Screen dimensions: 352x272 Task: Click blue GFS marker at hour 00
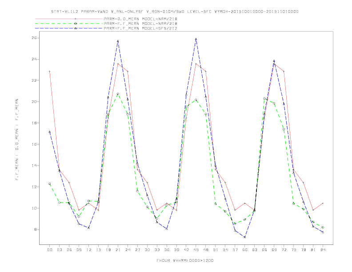[x=50, y=132]
